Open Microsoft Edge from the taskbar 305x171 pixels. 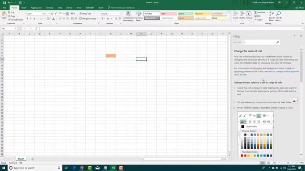[x=74, y=168]
